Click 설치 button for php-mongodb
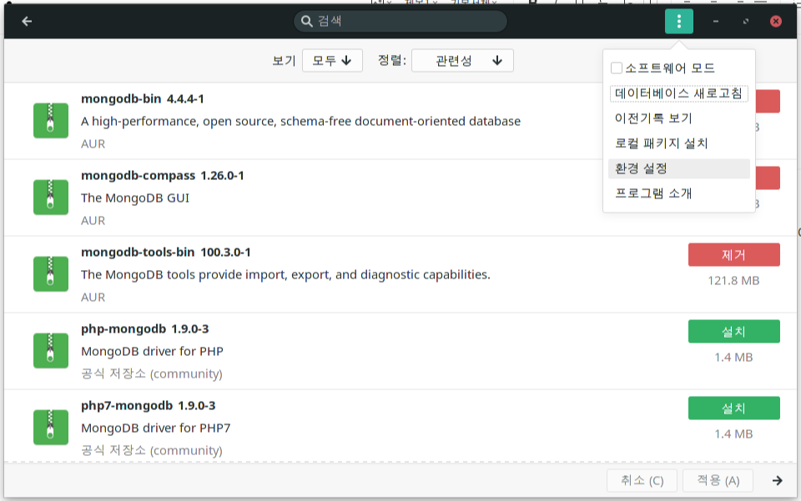The height and width of the screenshot is (501, 801). coord(733,332)
